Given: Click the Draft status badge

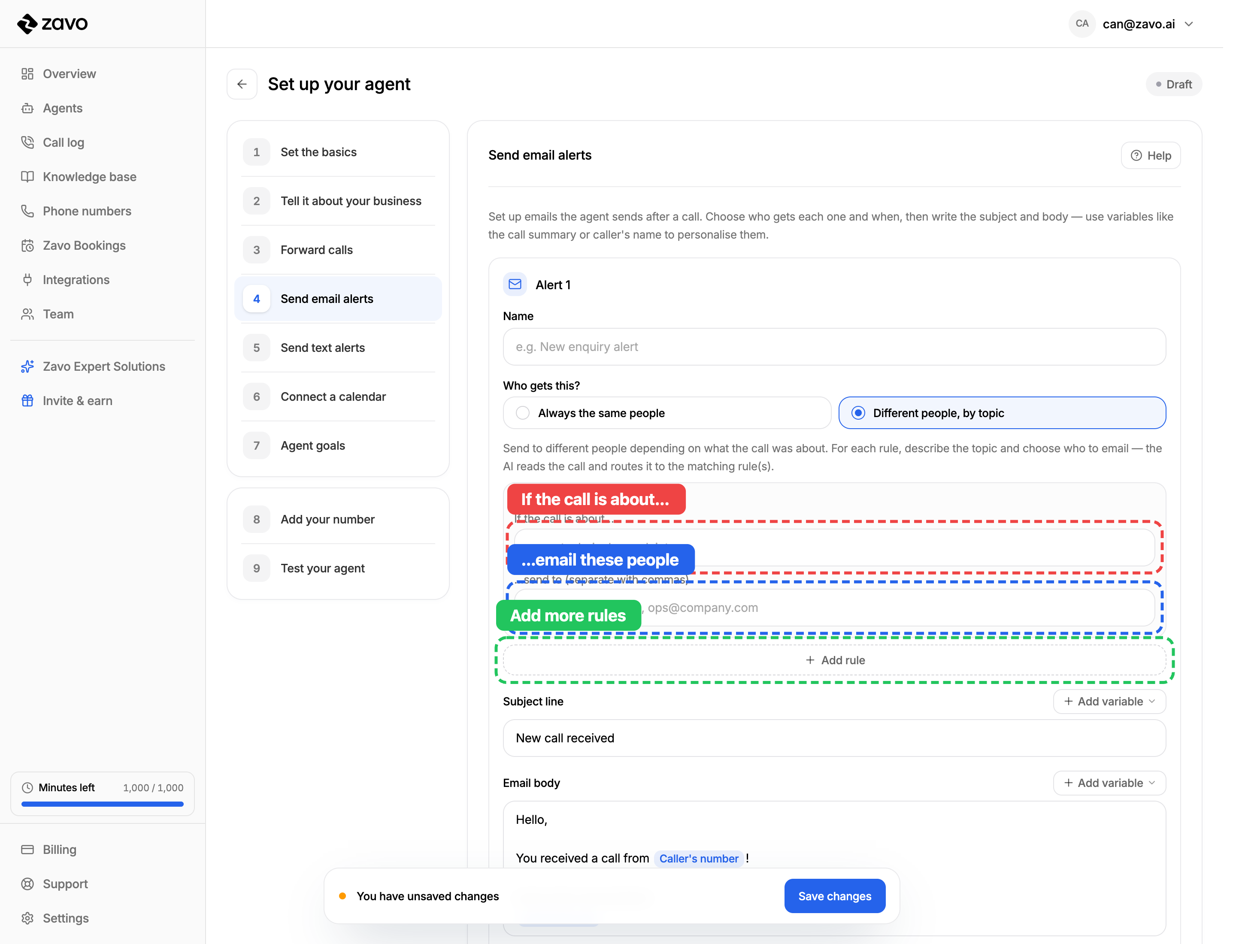Looking at the screenshot, I should point(1174,84).
